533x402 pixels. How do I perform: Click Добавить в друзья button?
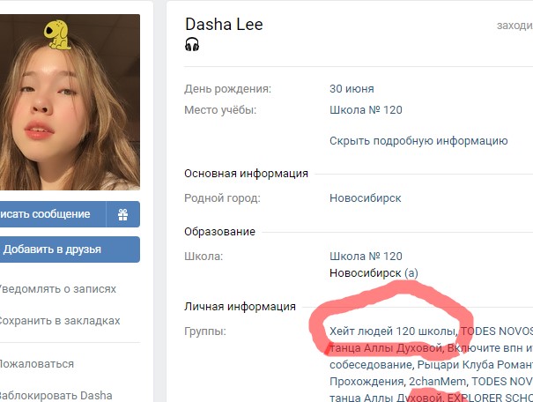coord(70,249)
